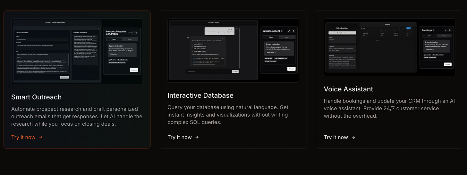Click the arrow icon after Smart Outreach 'Try it now'

(41, 137)
